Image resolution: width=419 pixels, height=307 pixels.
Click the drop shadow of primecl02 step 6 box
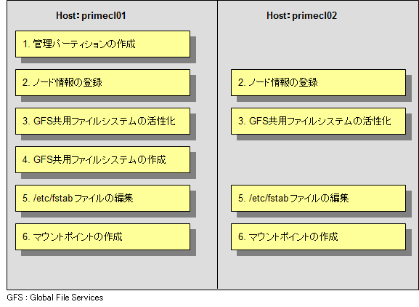point(324,253)
